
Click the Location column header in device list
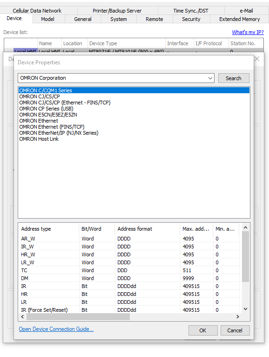pyautogui.click(x=74, y=43)
